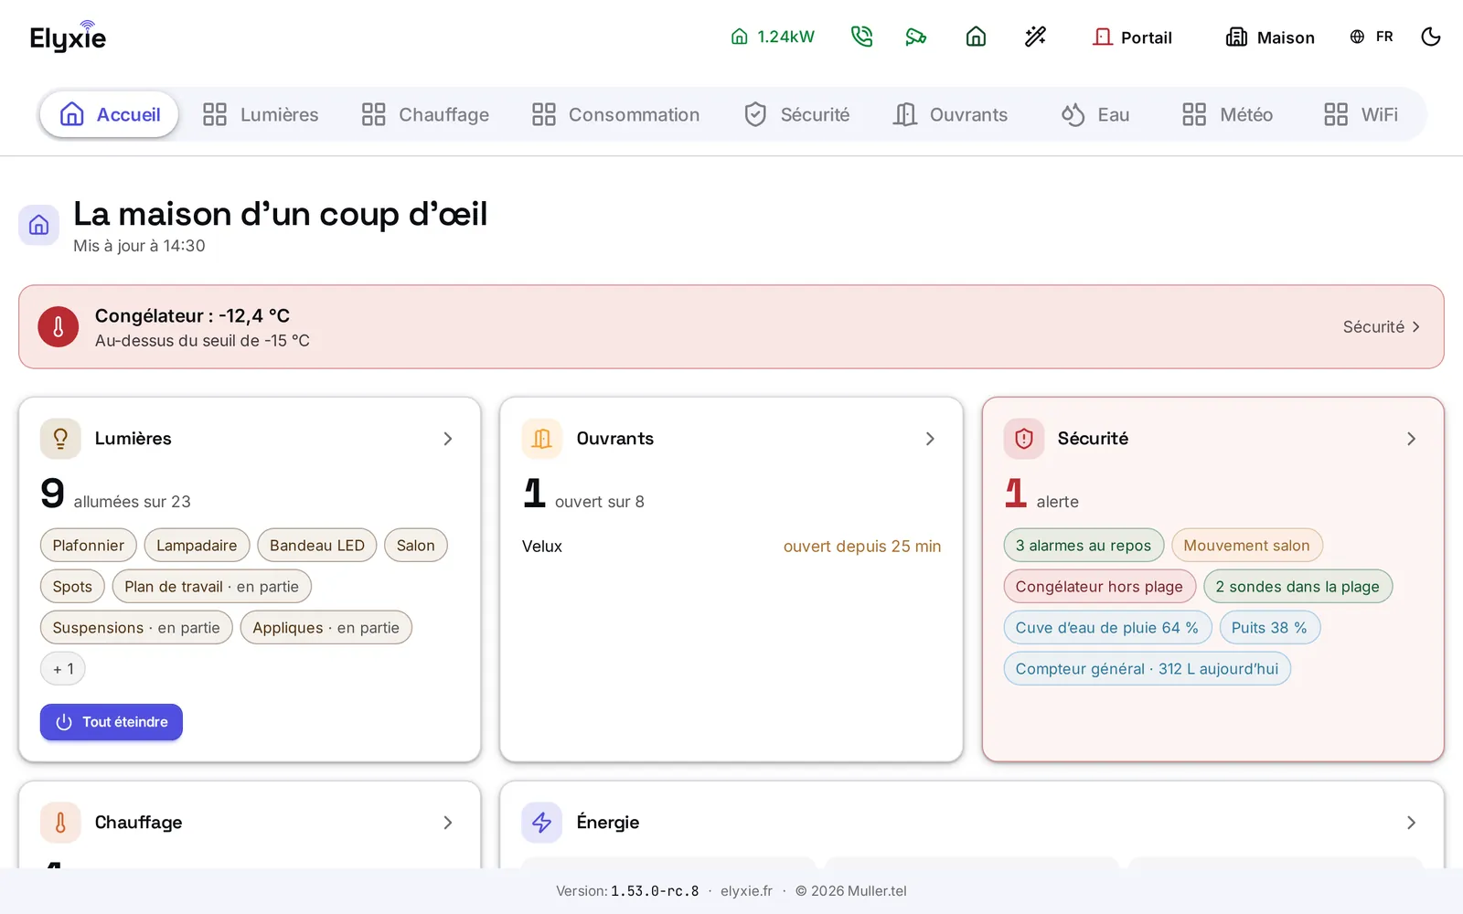Click the magic wand scenes icon
Screen dimensions: 1463x914
(x=1035, y=37)
